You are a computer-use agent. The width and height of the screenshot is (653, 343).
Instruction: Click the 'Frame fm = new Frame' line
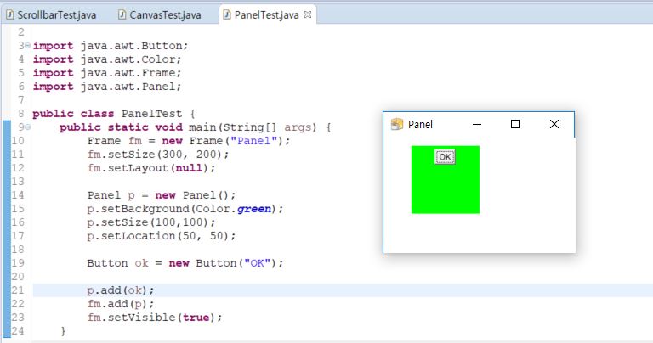pyautogui.click(x=189, y=141)
